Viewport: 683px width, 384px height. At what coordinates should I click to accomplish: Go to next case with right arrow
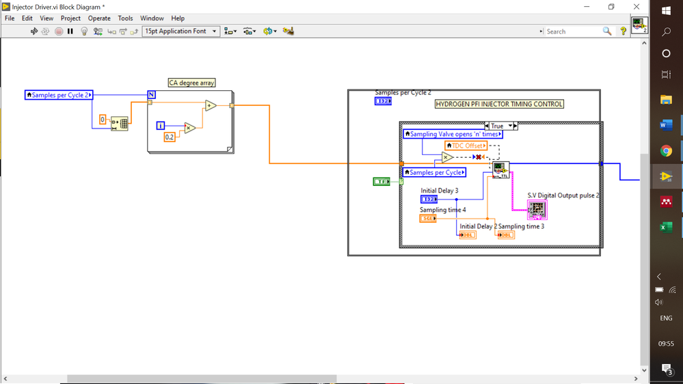(515, 126)
